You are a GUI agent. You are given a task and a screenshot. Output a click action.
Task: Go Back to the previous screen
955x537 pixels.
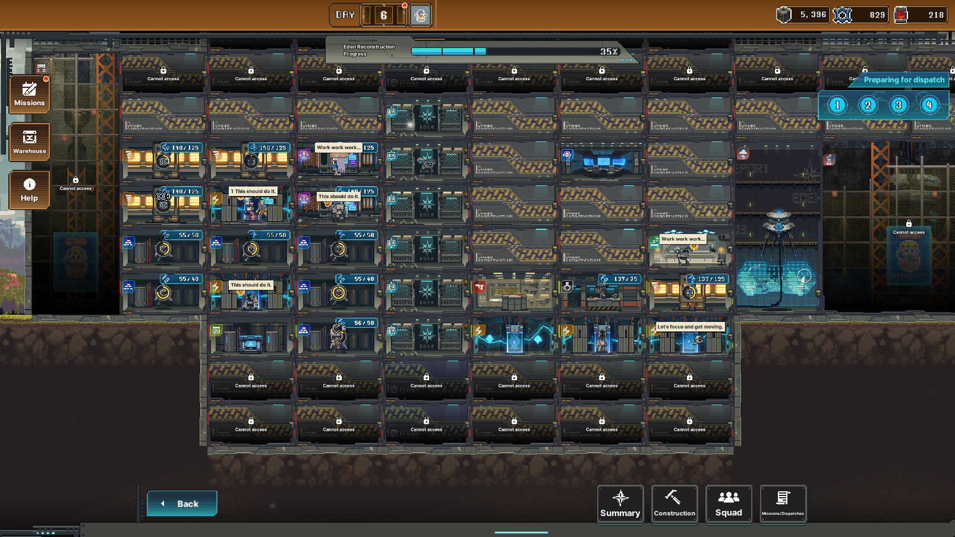(x=182, y=504)
